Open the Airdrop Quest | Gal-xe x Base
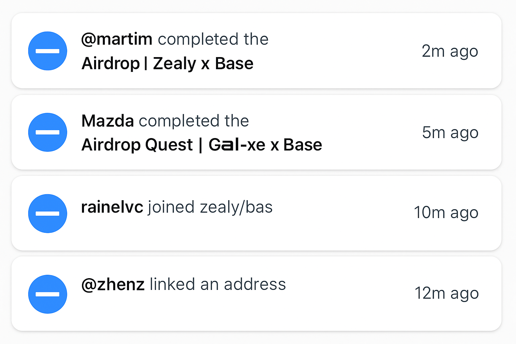The height and width of the screenshot is (344, 516). pos(202,145)
